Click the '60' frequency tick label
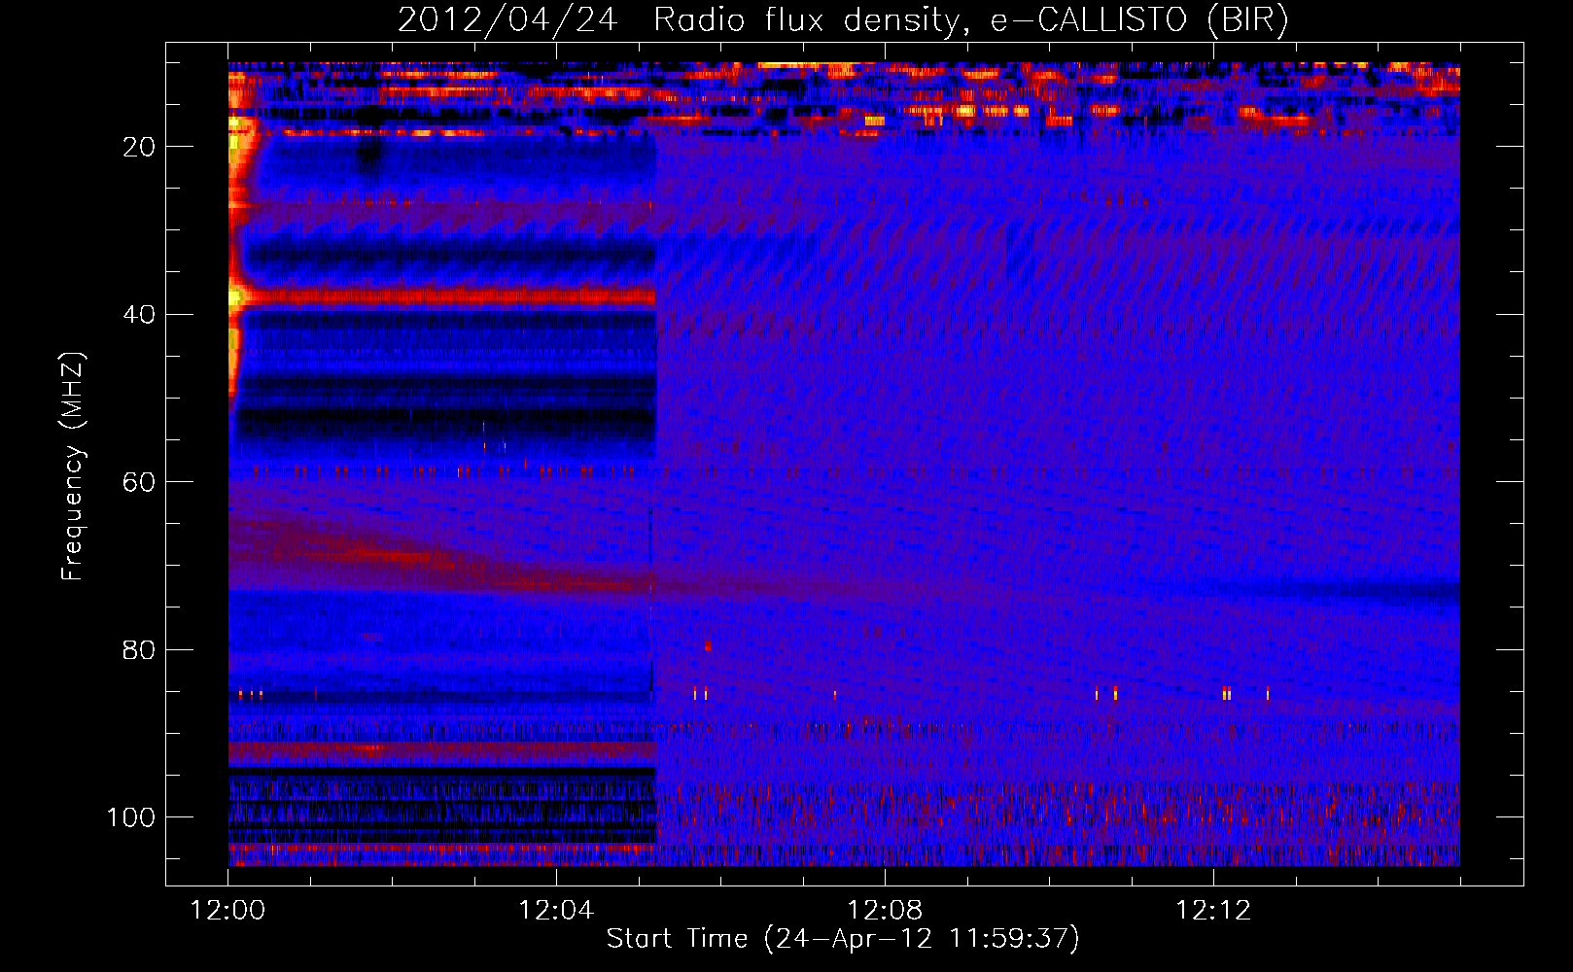 pos(139,482)
